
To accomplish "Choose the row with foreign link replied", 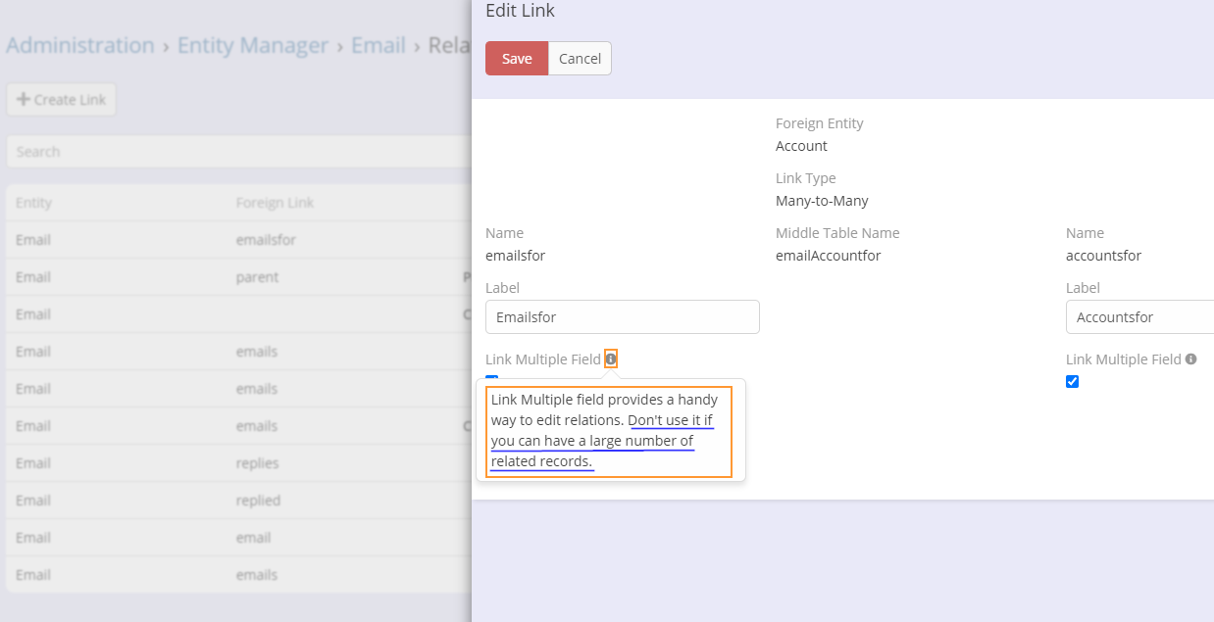I will click(258, 501).
